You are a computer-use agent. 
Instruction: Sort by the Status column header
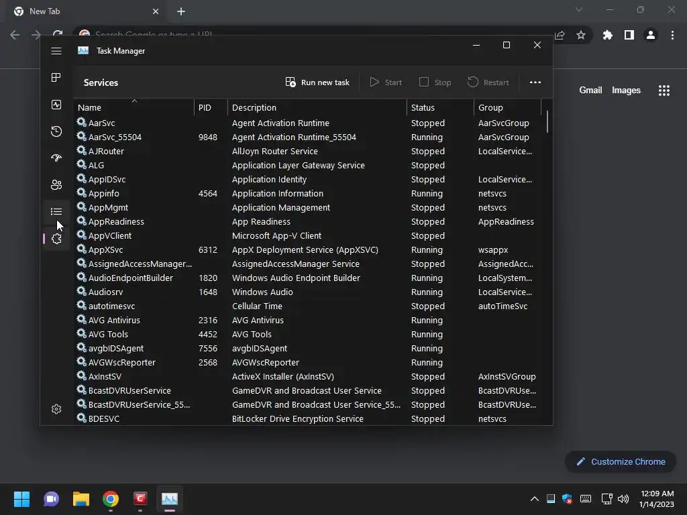pyautogui.click(x=440, y=107)
